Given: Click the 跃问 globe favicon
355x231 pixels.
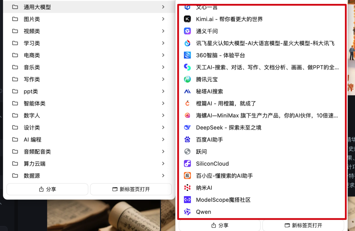Looking at the screenshot, I should pos(187,152).
